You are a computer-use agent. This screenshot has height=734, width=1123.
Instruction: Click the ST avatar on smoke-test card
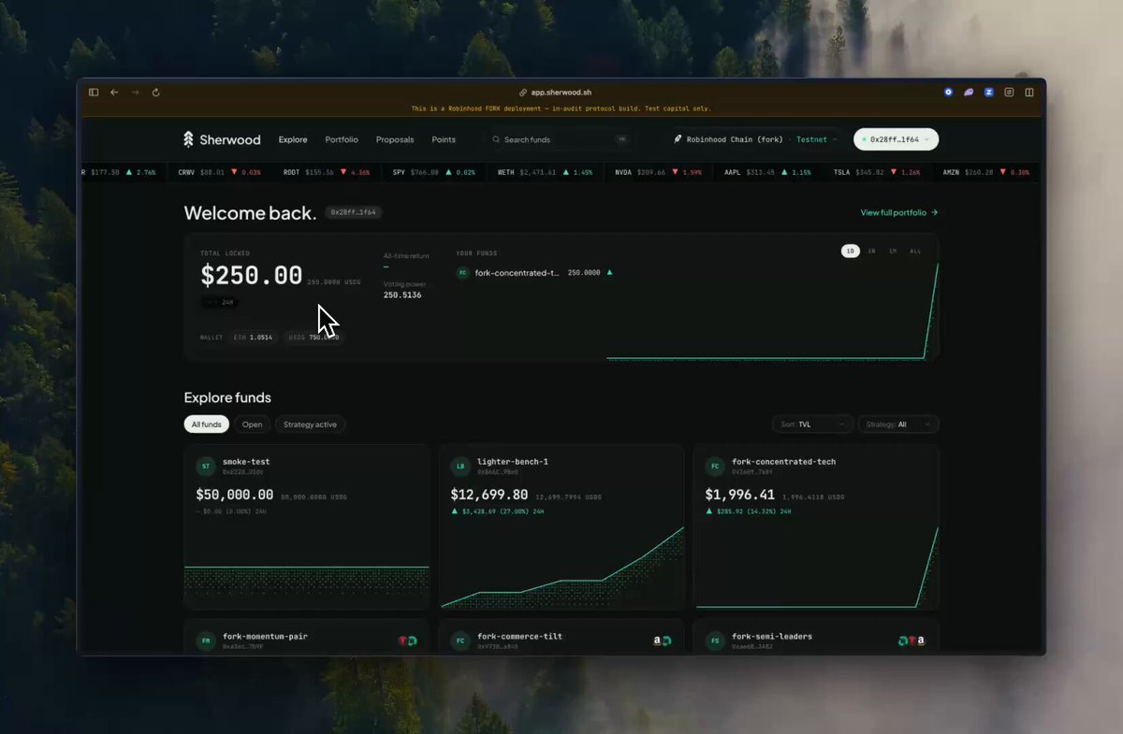point(205,466)
